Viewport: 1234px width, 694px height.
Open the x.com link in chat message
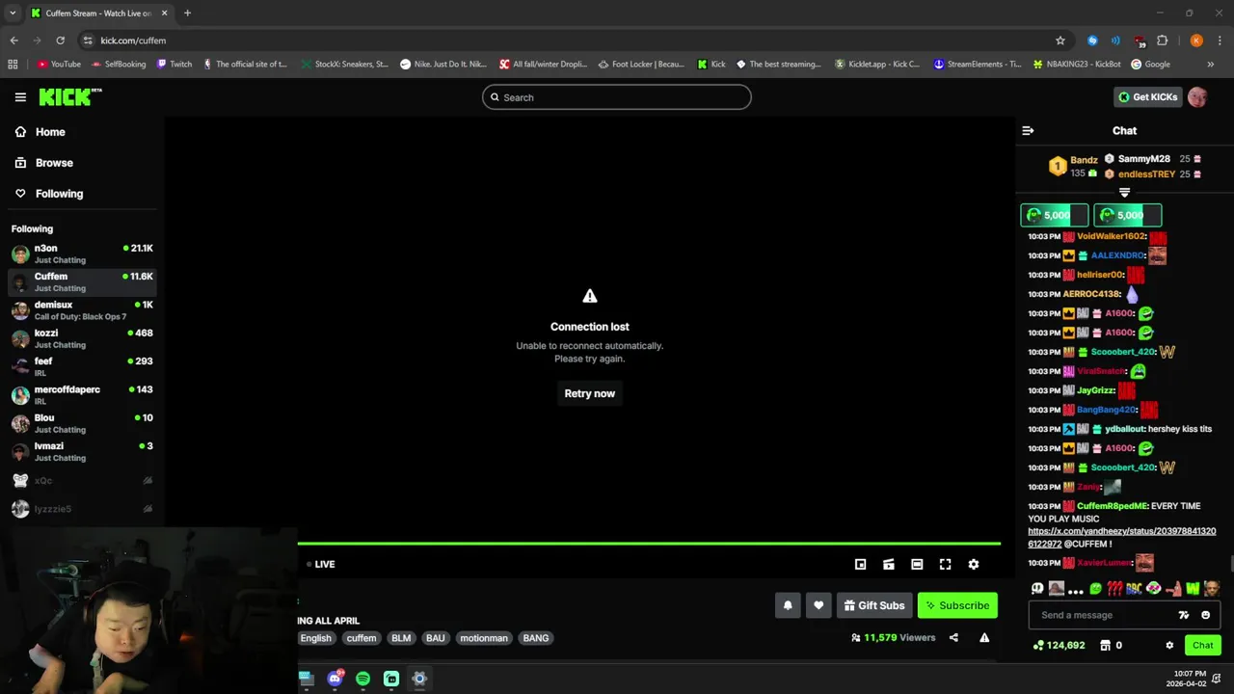tap(1122, 538)
